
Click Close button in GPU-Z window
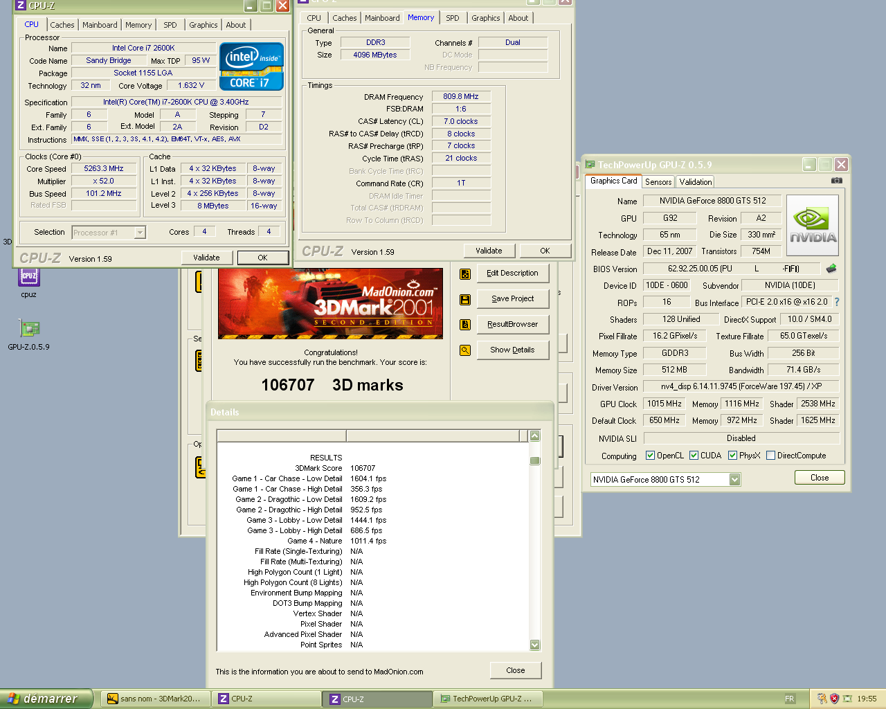coord(820,478)
